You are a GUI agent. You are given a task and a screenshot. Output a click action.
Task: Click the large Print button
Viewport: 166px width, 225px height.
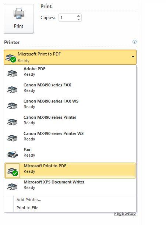pyautogui.click(x=19, y=19)
